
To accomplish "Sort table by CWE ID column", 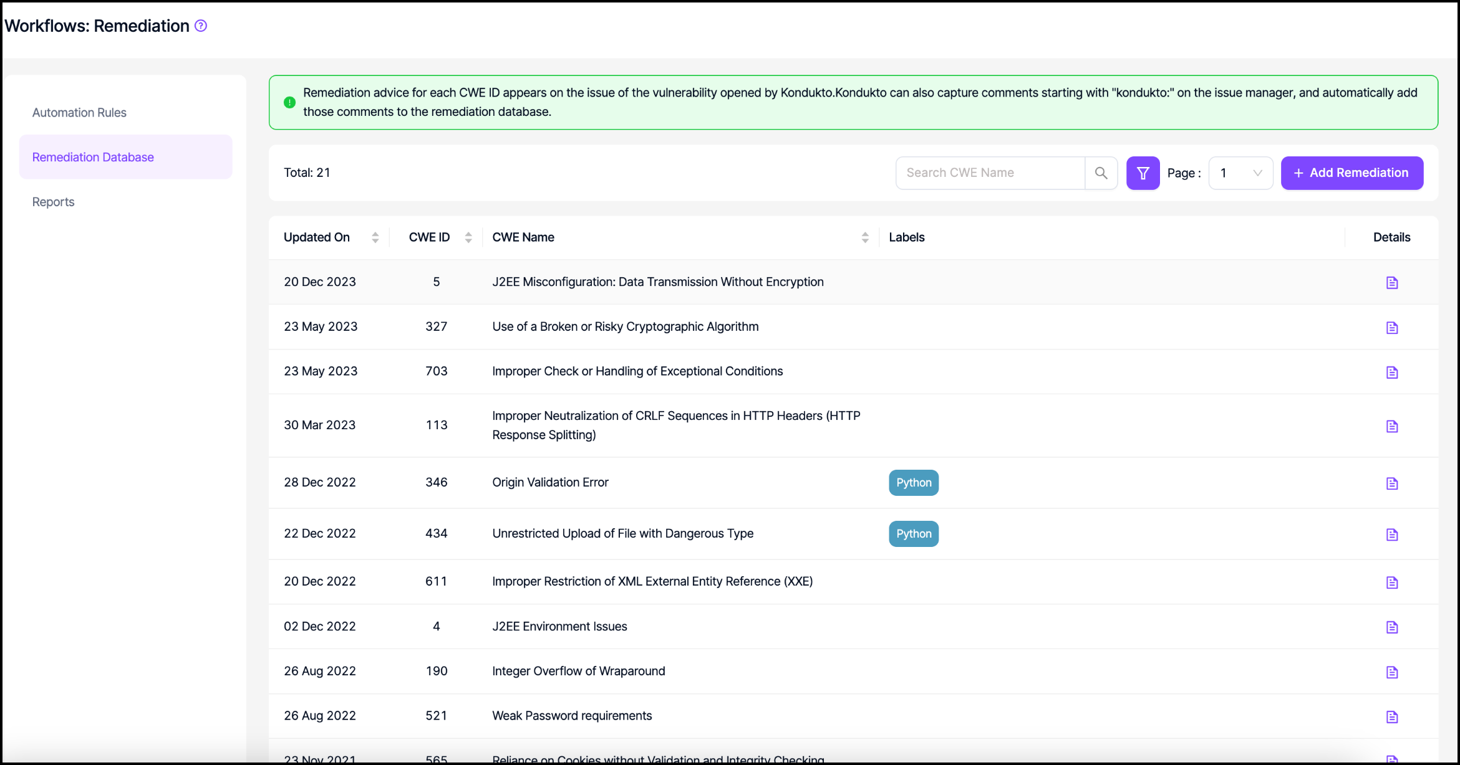I will point(468,237).
